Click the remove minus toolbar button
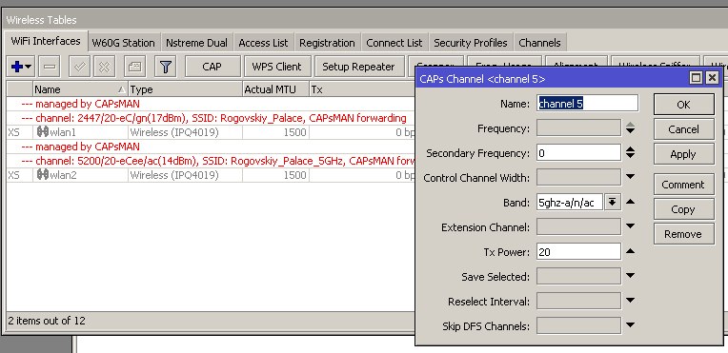Image resolution: width=728 pixels, height=353 pixels. tap(50, 67)
